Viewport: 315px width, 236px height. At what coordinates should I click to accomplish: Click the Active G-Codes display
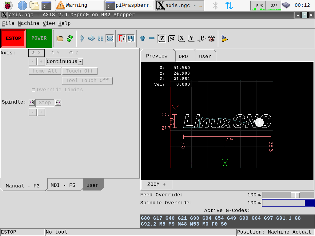click(x=227, y=221)
